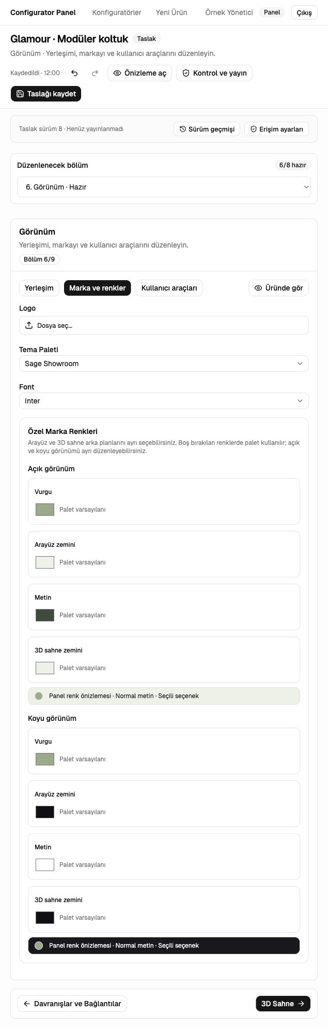
Task: Click the redo arrow icon
Action: (95, 73)
